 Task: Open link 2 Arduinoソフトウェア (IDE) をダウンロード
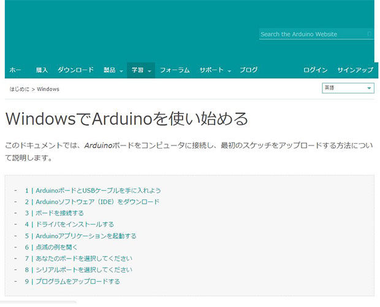(x=92, y=202)
